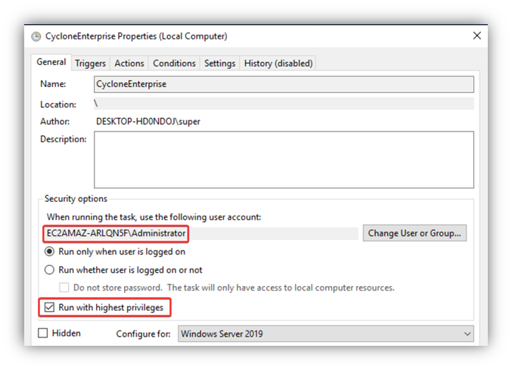Select the Conditions tab
Viewport: 512px width, 370px height.
pyautogui.click(x=174, y=64)
